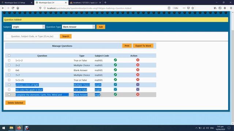Open the Windows Start menu
Viewport: 234px width, 131px height.
click(4, 128)
